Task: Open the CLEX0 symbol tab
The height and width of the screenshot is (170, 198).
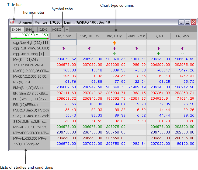Action: [x=43, y=30]
